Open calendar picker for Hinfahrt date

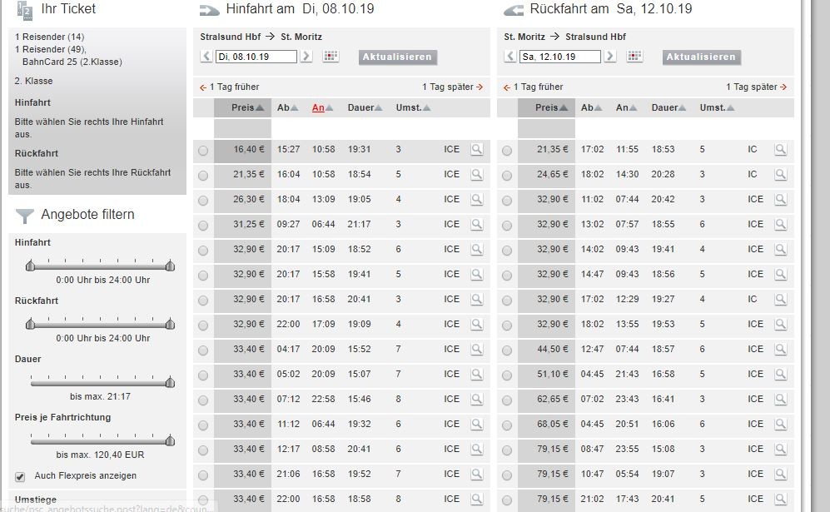pyautogui.click(x=331, y=57)
